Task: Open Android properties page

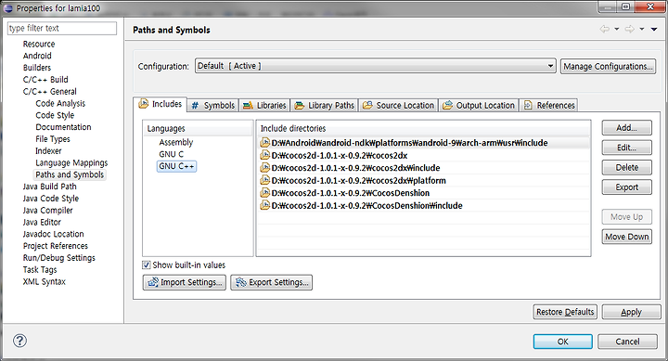Action: (37, 56)
